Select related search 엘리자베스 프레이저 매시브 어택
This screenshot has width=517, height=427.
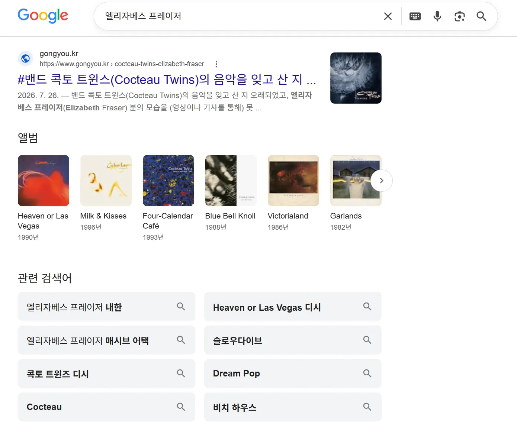pos(106,340)
